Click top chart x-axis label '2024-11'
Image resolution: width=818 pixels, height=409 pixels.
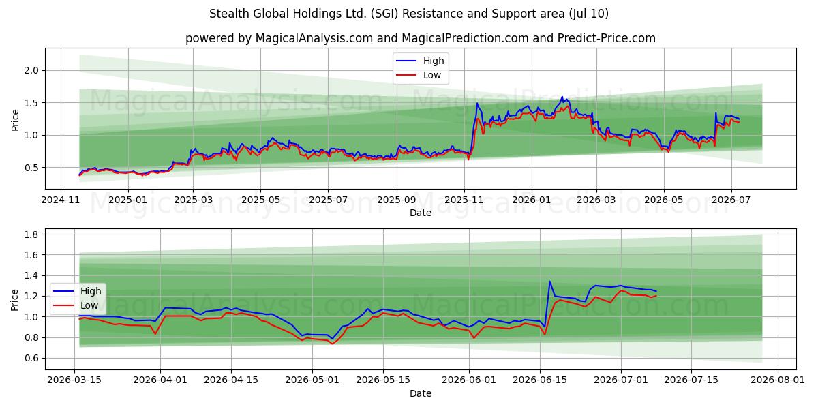coord(61,200)
